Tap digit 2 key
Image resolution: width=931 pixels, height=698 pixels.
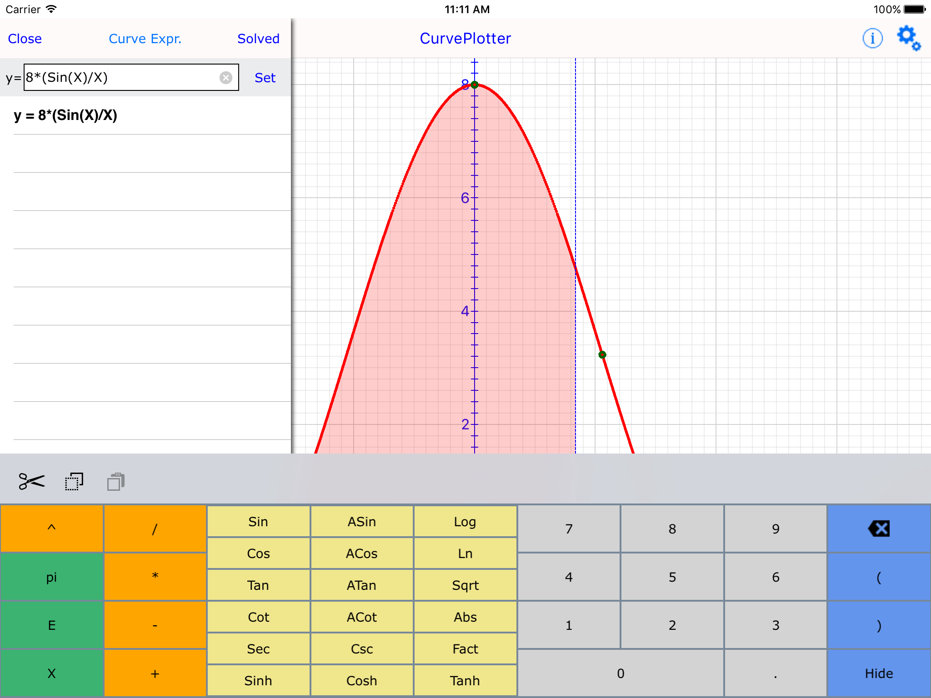(672, 625)
